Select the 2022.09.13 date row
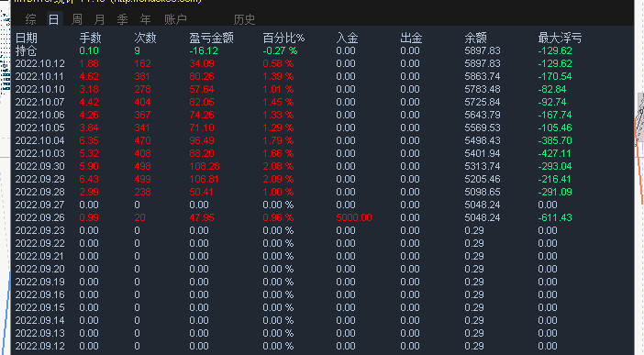The image size is (644, 355). (x=39, y=333)
